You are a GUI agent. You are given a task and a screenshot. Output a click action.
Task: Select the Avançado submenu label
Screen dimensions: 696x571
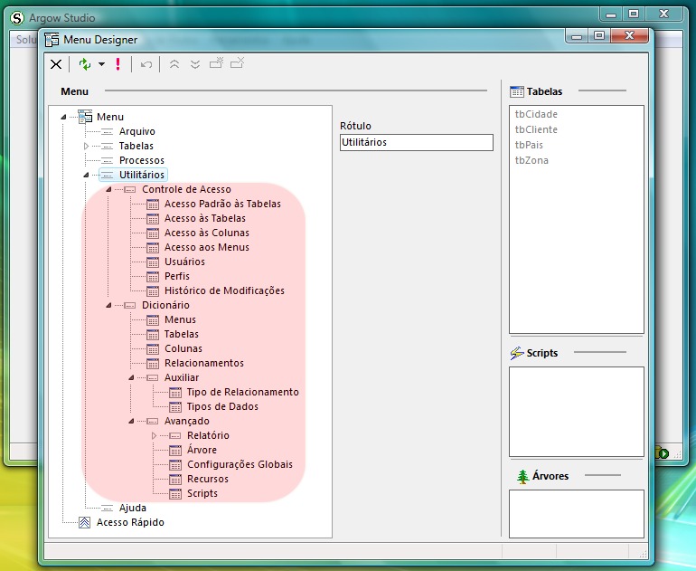187,421
